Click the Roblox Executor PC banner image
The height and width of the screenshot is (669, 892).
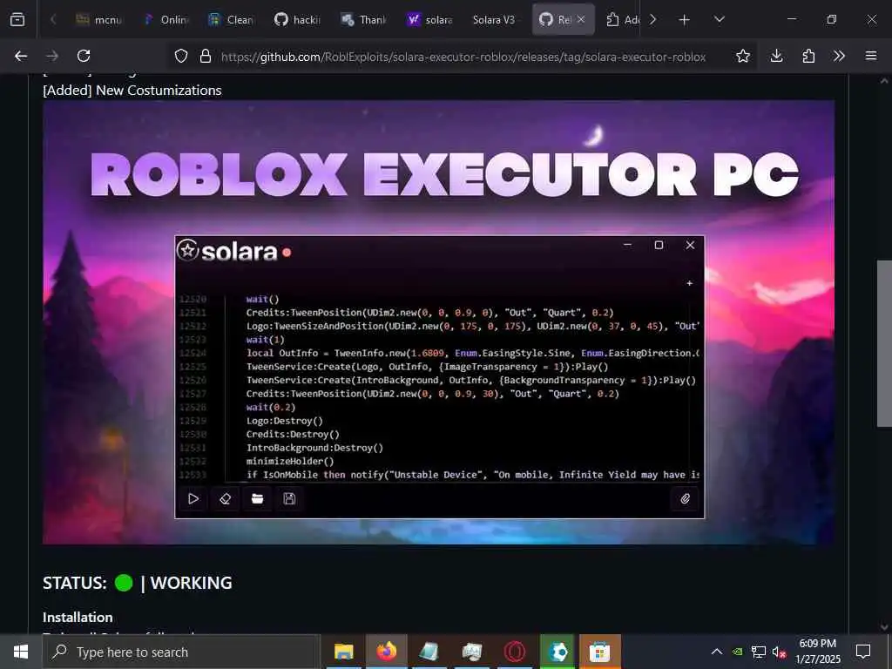439,322
